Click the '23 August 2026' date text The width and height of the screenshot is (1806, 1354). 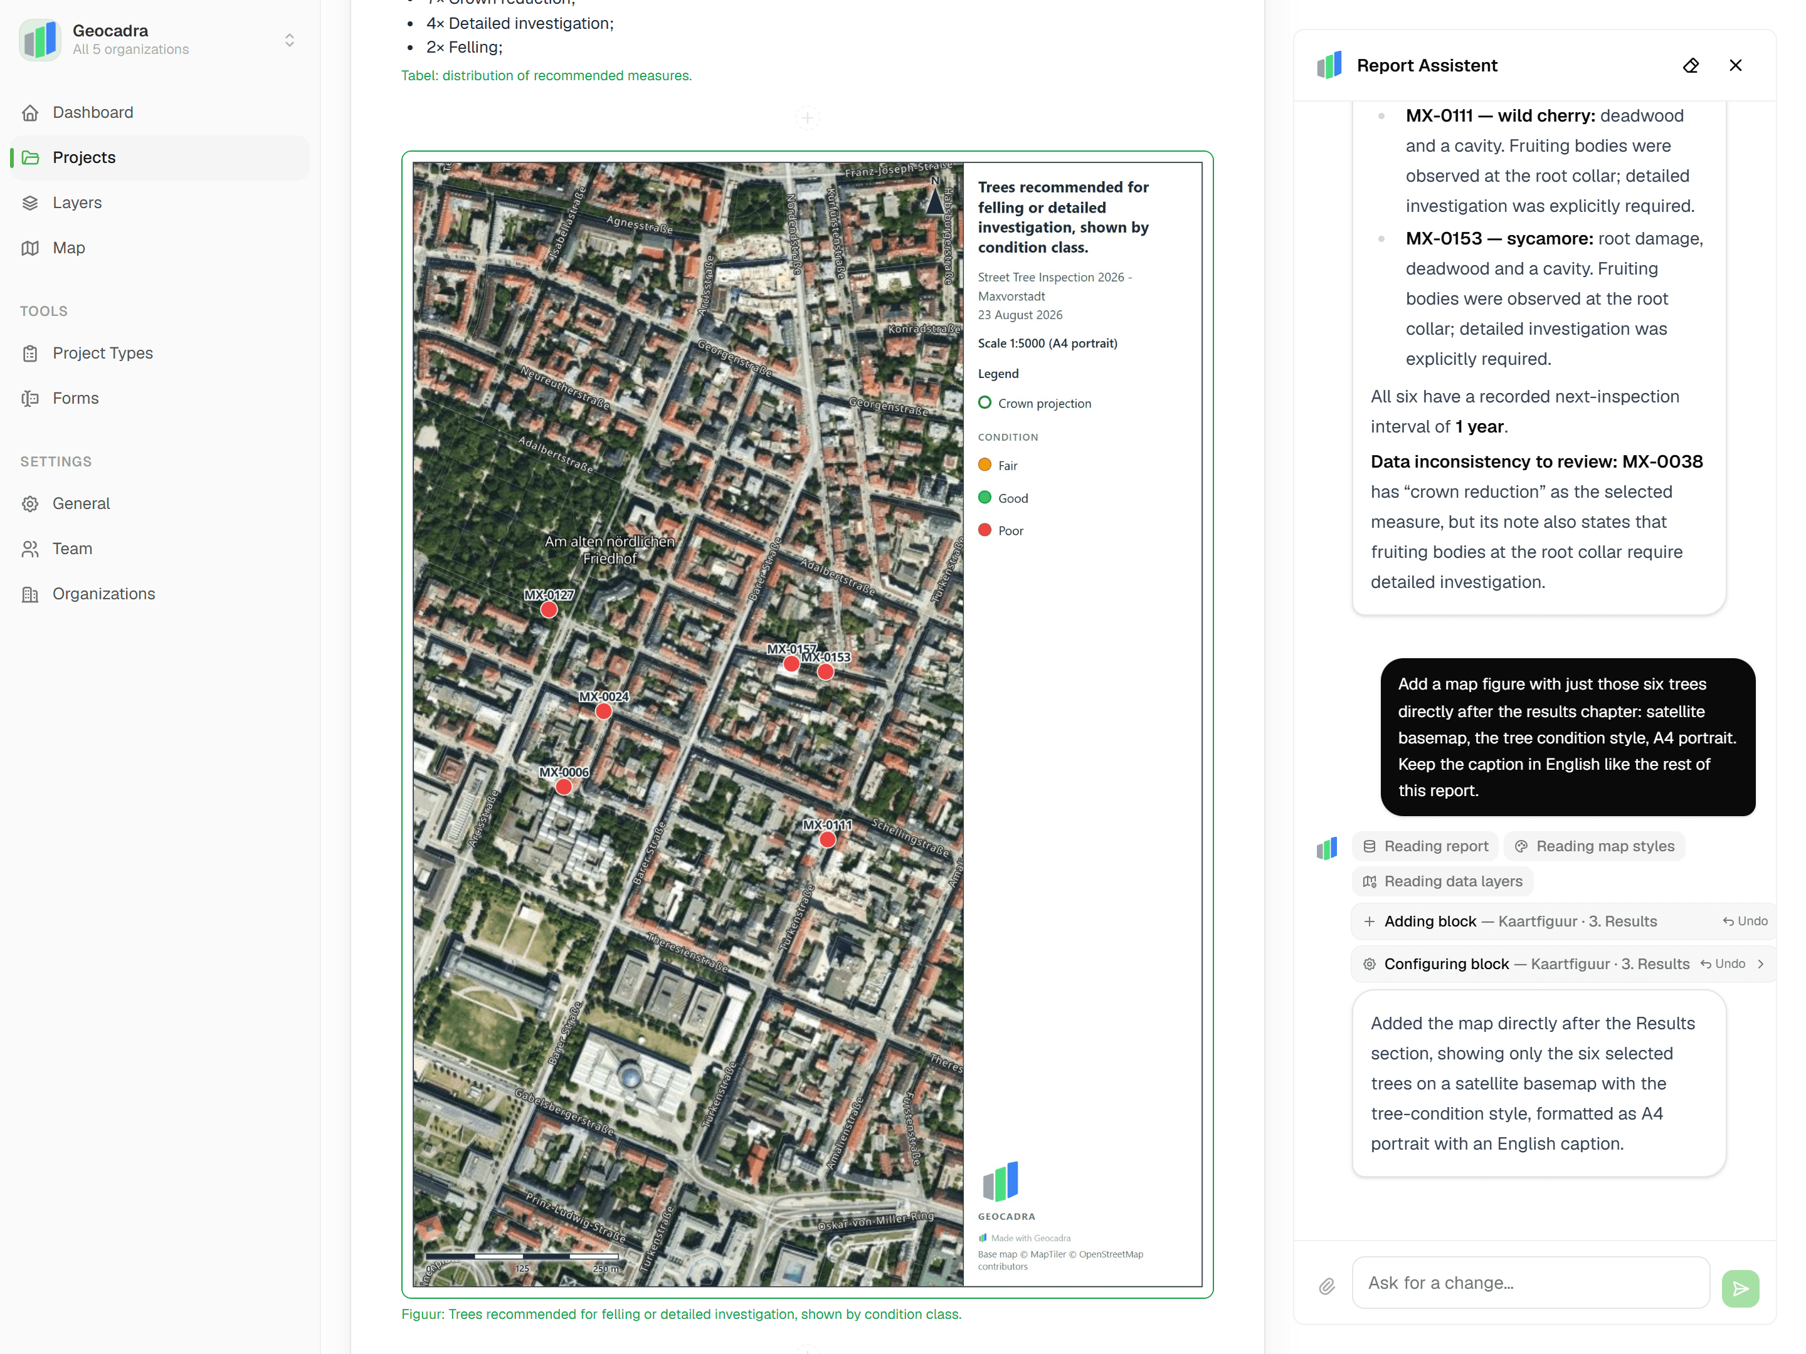click(x=1020, y=315)
